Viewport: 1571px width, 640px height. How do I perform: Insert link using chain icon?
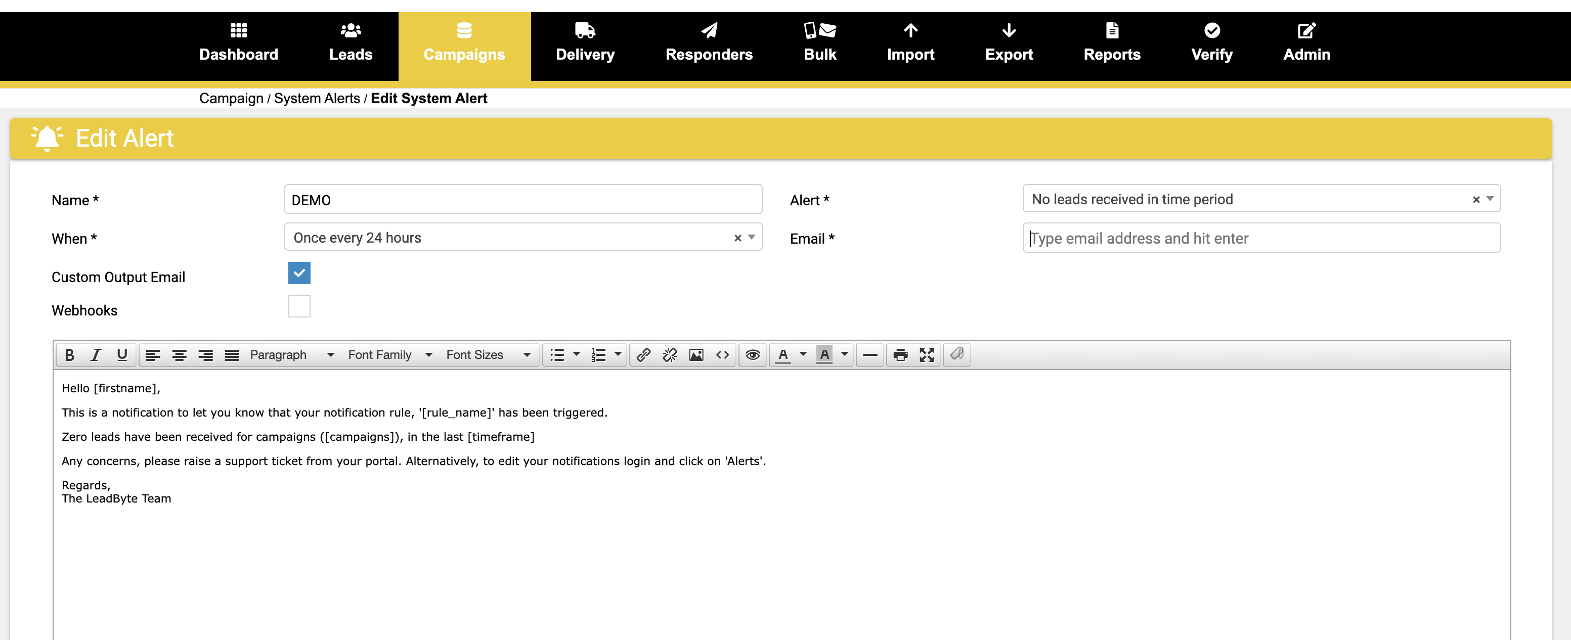(643, 355)
